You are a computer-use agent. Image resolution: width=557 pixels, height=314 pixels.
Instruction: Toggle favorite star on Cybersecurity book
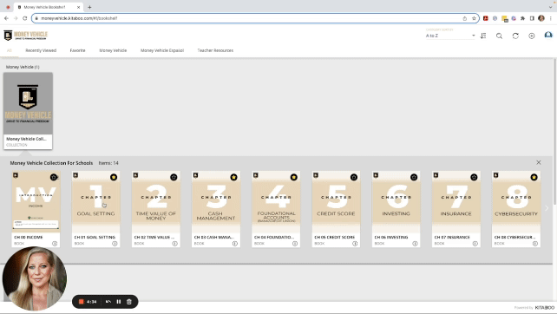(534, 177)
